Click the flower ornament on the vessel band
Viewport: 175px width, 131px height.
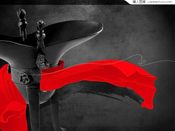(25, 79)
